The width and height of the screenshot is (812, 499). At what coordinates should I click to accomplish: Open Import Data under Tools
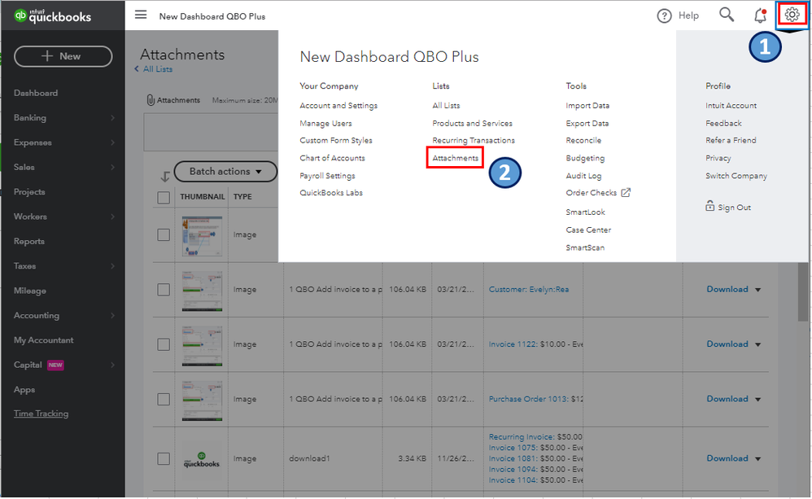tap(587, 105)
